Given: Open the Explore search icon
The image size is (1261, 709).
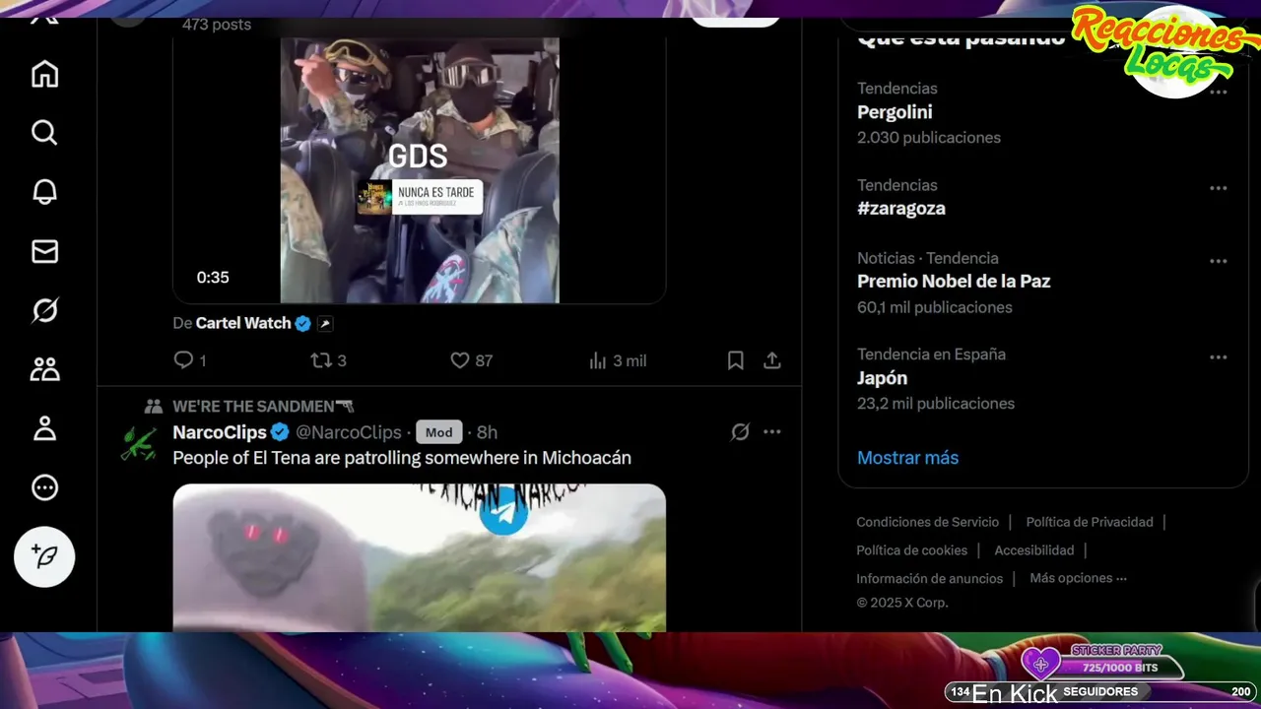Looking at the screenshot, I should [44, 133].
